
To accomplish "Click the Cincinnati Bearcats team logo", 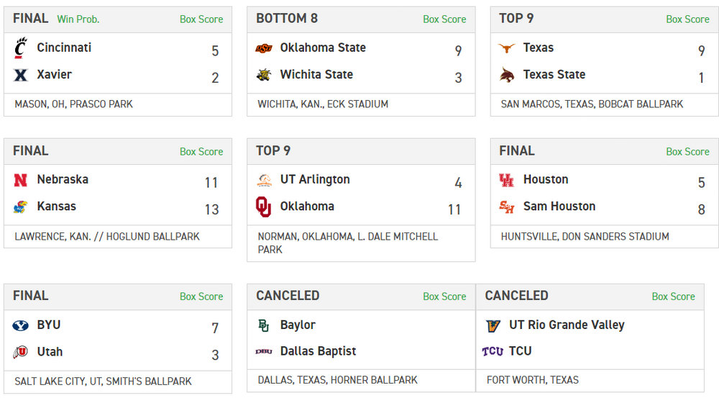I will [x=20, y=48].
